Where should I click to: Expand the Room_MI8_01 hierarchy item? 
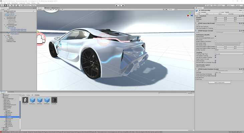pos(4,14)
